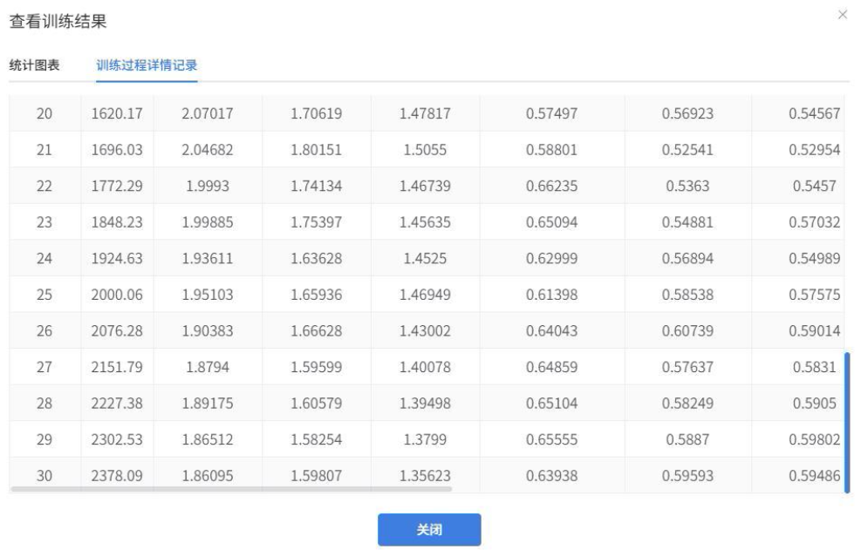Select the time value 2227.38

click(117, 404)
